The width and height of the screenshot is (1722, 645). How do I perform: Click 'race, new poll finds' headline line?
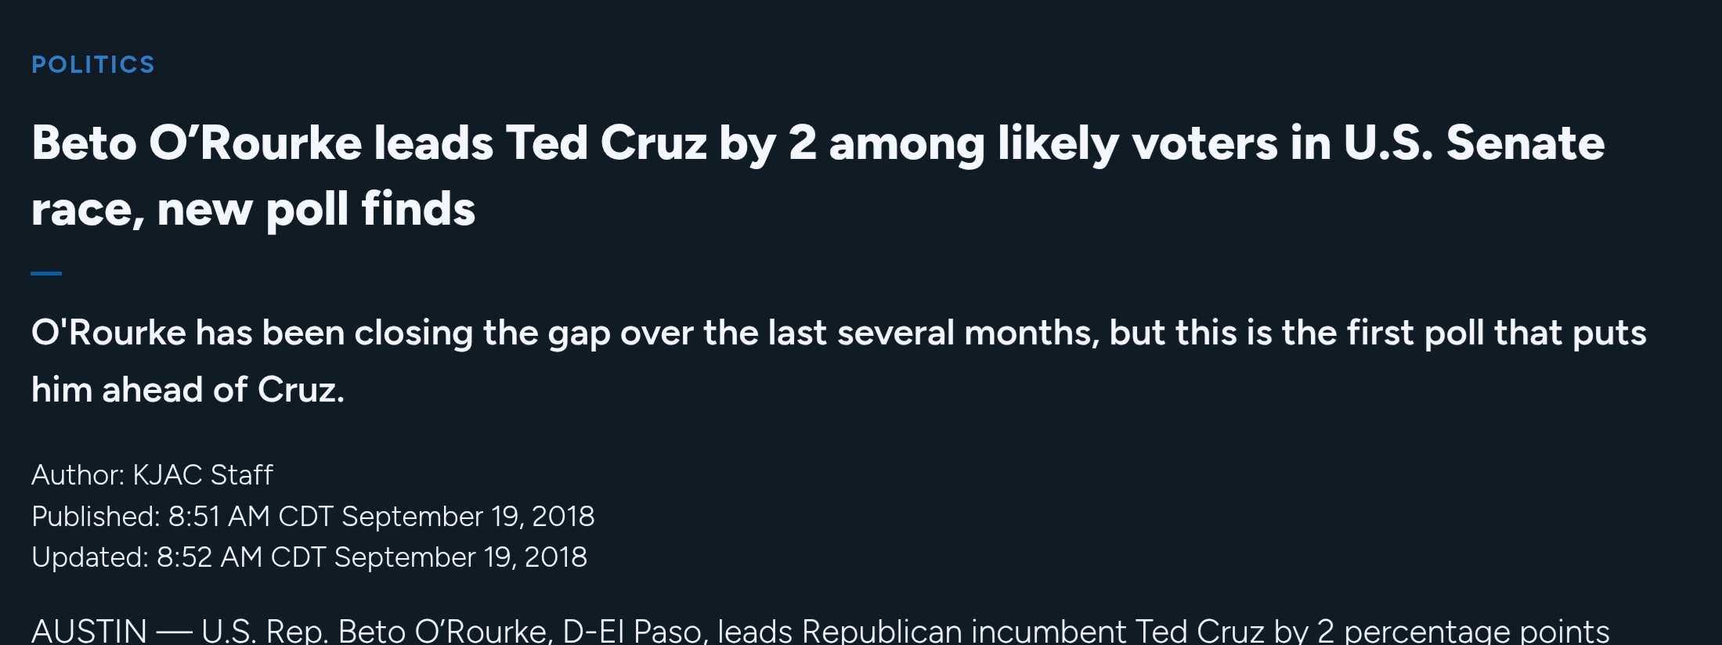[x=254, y=210]
